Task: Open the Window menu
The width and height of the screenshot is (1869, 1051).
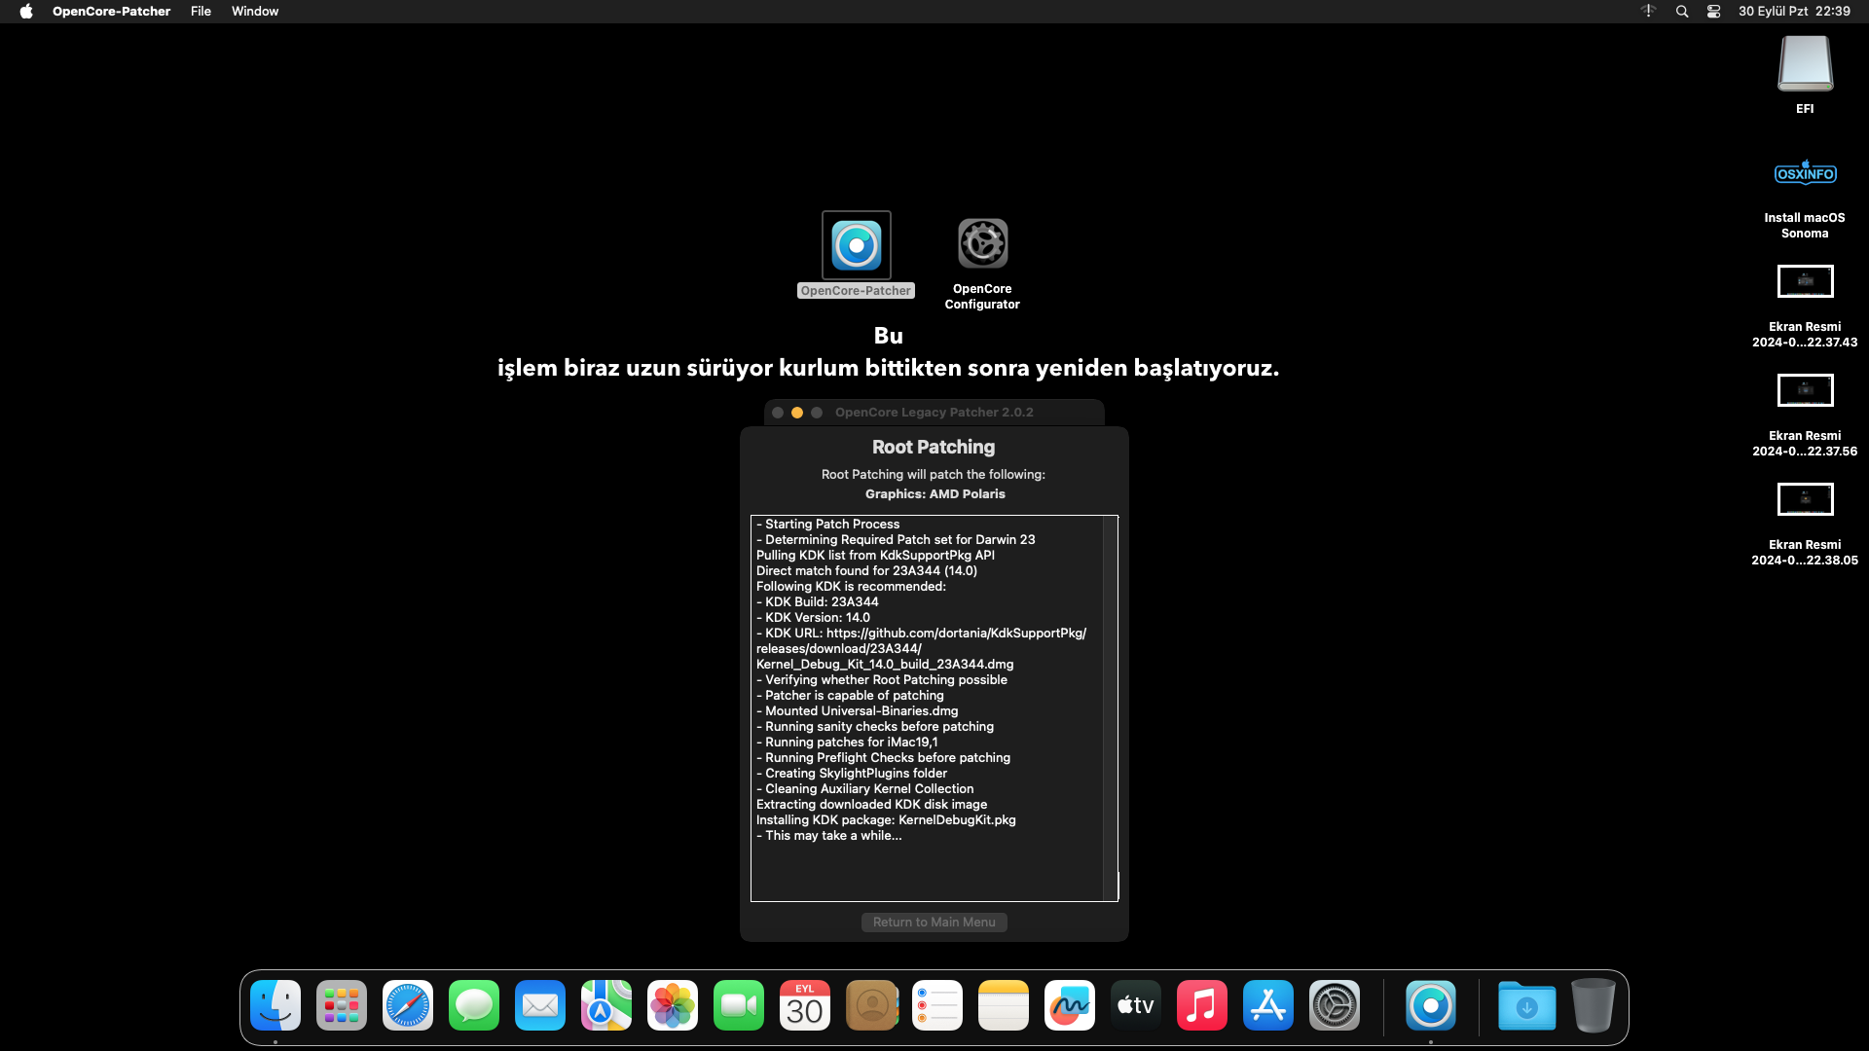Action: [x=255, y=12]
